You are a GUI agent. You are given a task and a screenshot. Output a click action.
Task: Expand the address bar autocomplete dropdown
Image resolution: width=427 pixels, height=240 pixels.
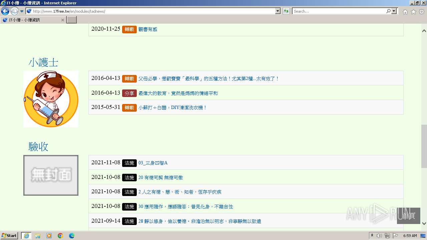278,11
